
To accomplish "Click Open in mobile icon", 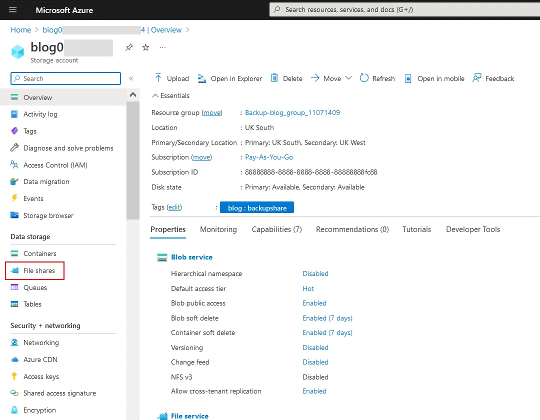I will pos(408,78).
